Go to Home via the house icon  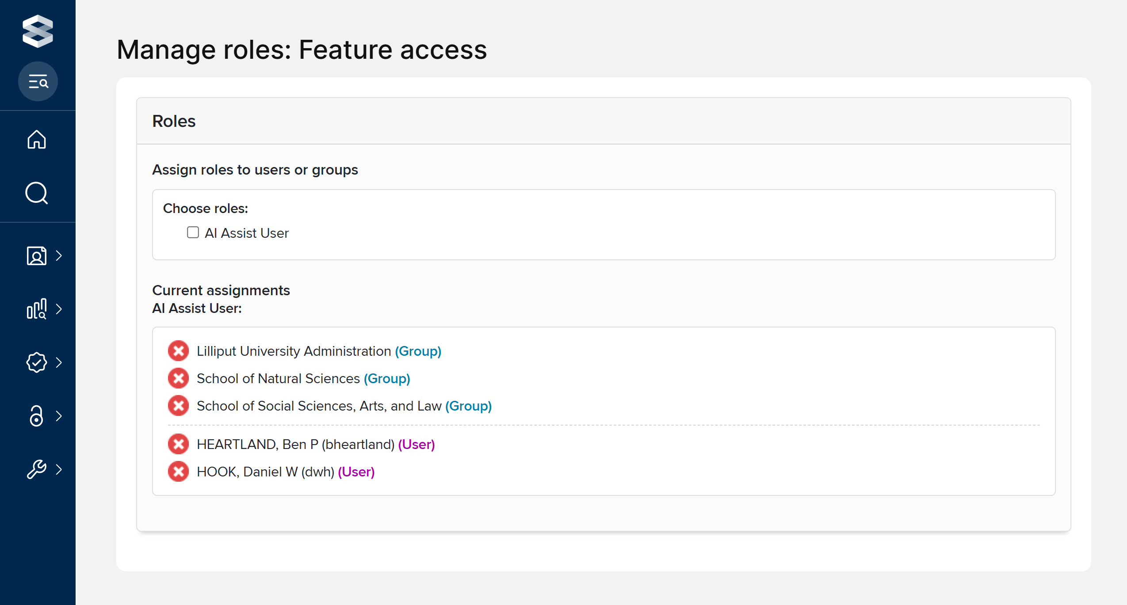[x=37, y=140]
